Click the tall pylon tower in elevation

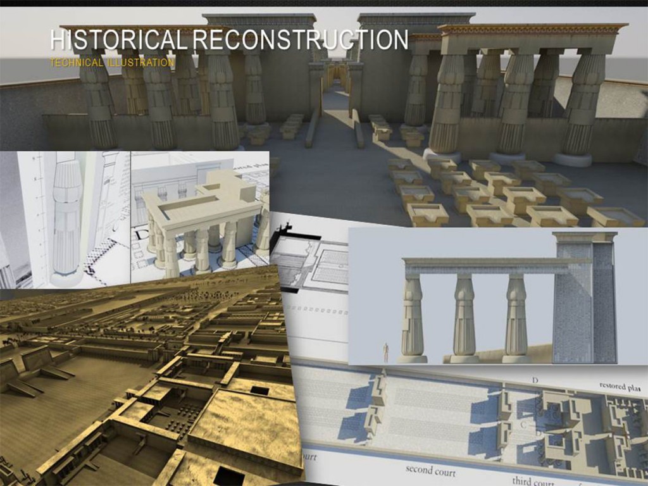[x=584, y=297]
